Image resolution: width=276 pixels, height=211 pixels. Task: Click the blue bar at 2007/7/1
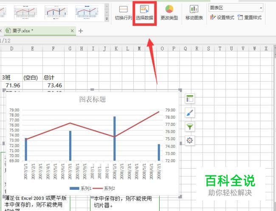click(x=70, y=146)
